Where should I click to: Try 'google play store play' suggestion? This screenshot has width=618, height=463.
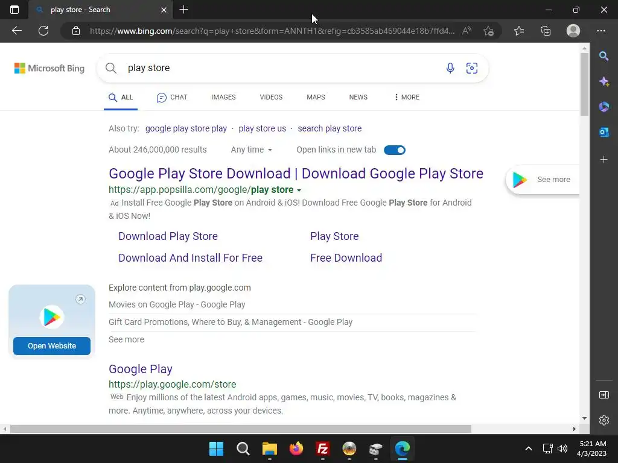point(186,128)
